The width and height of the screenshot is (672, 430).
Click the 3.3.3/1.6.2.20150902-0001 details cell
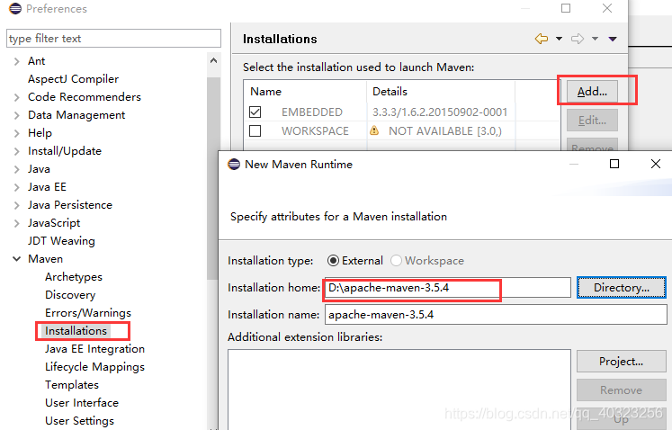440,112
